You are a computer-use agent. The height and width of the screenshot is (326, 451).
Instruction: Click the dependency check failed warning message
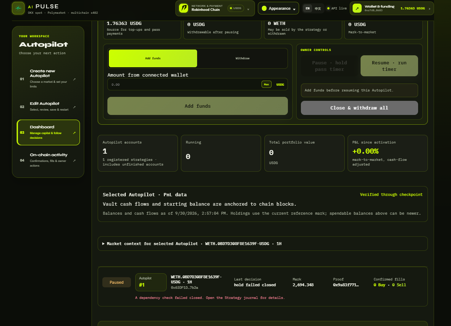210,298
